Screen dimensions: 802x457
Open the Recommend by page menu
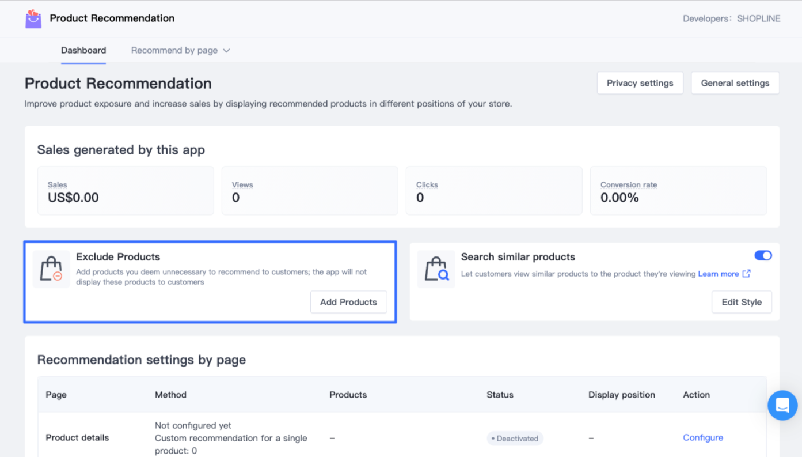pos(174,51)
